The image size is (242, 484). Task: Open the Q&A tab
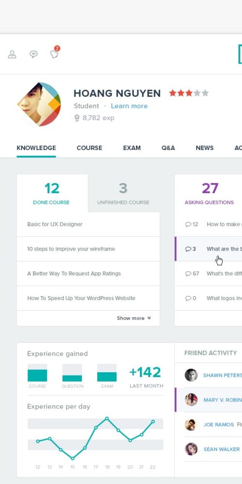tap(168, 148)
